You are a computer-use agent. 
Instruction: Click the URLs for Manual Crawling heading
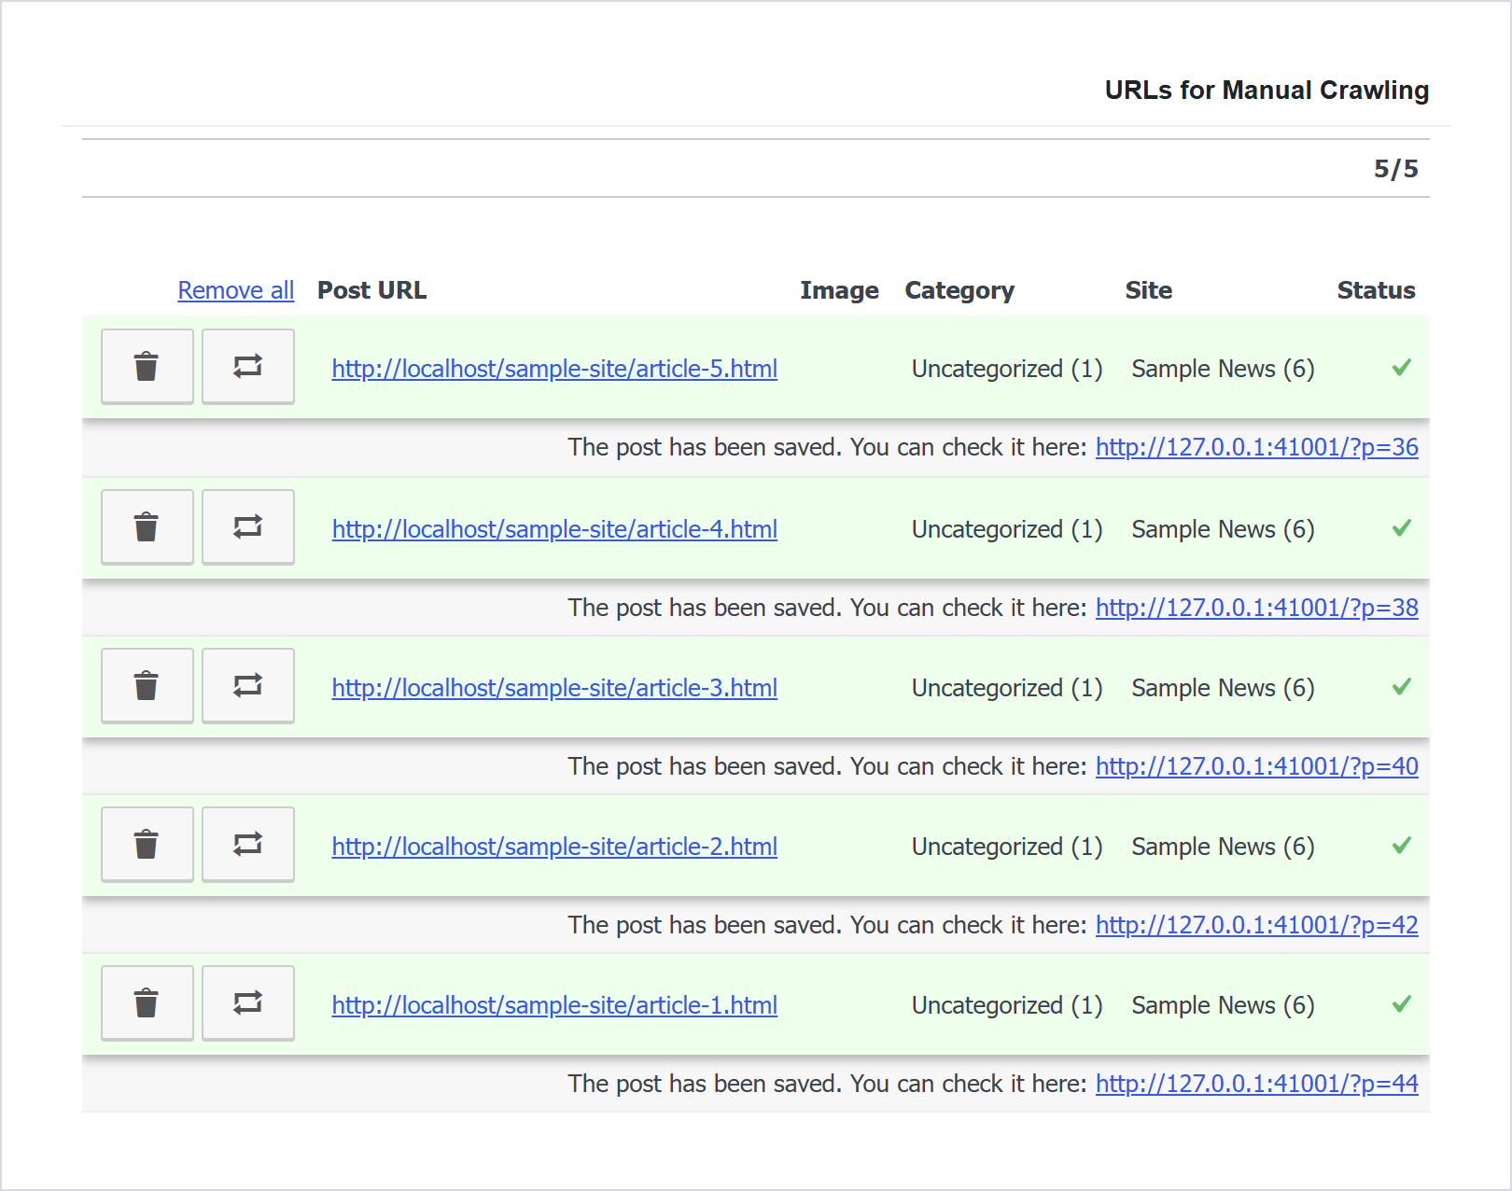click(x=1267, y=91)
